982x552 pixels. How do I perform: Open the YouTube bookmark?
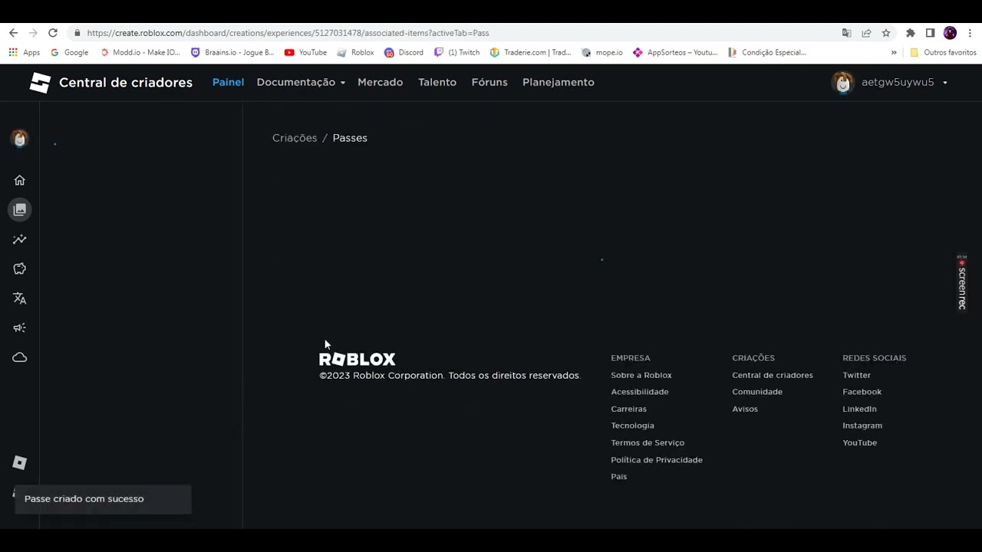tap(305, 52)
